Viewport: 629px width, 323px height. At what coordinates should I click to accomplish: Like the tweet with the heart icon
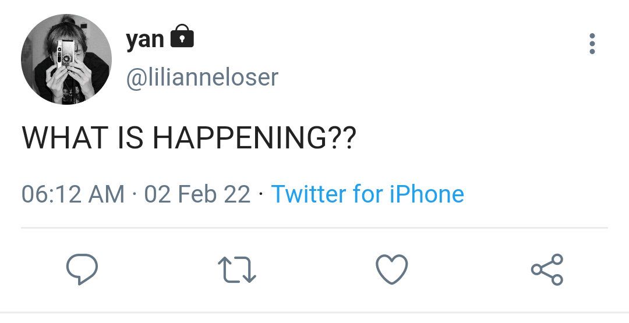(391, 269)
